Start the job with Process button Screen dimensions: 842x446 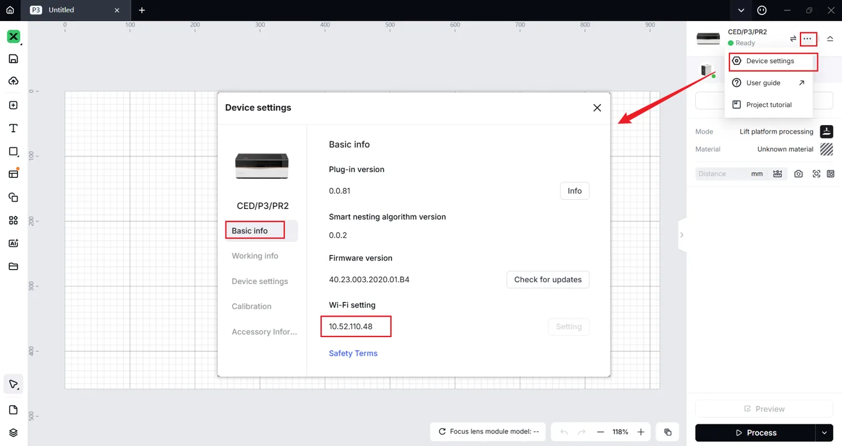click(x=755, y=433)
